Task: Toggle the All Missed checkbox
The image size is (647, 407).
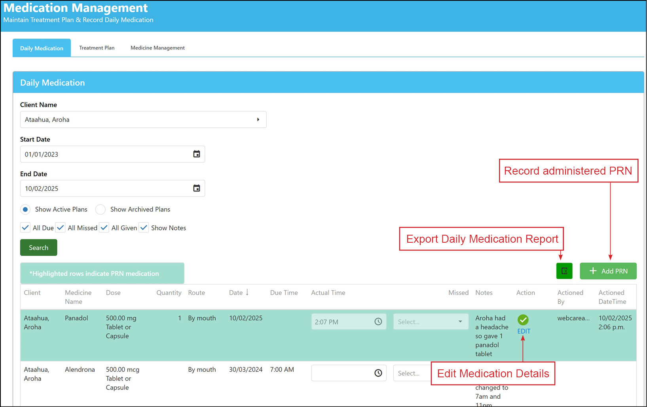Action: (61, 228)
